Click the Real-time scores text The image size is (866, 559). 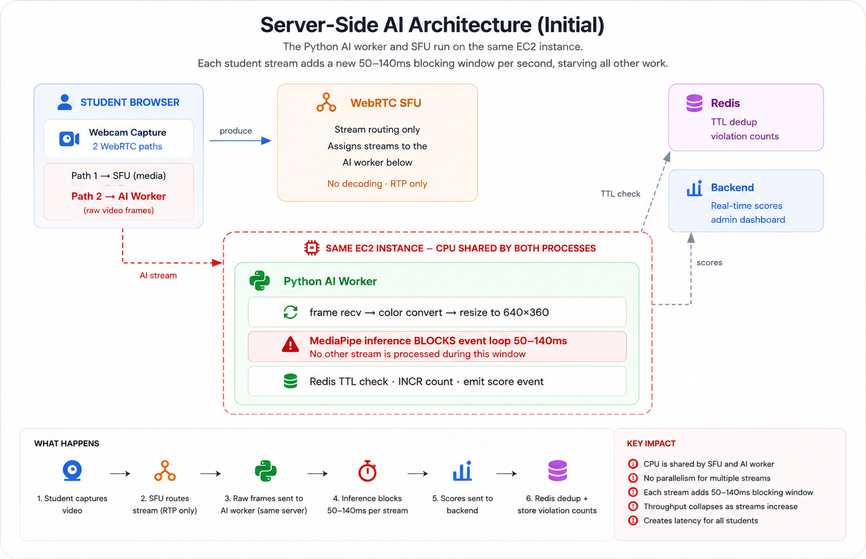click(x=747, y=206)
